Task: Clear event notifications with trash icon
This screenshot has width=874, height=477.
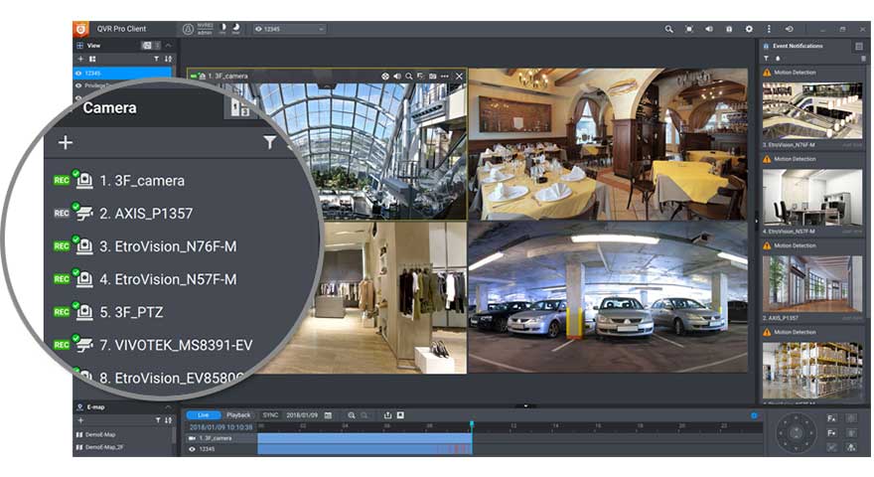Action: tap(863, 58)
